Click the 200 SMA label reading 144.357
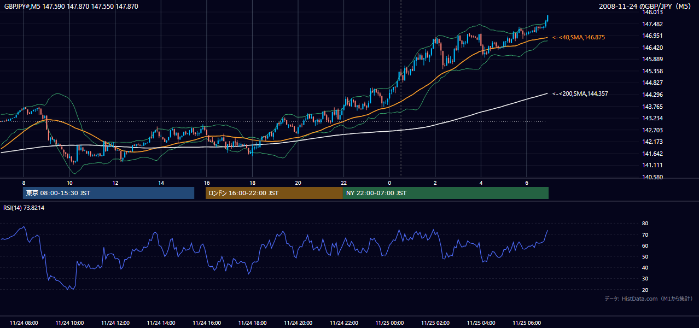 tap(580, 94)
